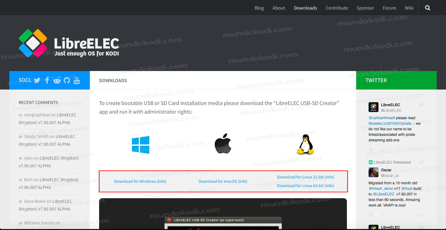Open the Forum menu item
446x230 pixels.
coord(389,8)
